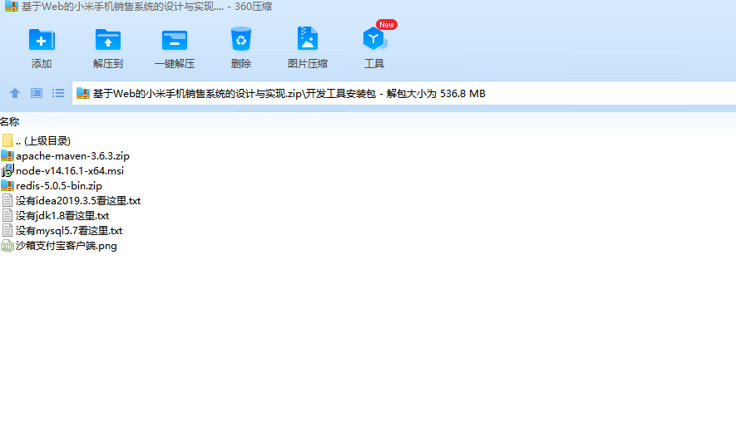
Task: Select redis-5.0.5-bin.zip file
Action: [52, 186]
